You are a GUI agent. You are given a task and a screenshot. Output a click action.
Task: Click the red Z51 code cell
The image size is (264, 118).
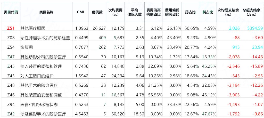[11, 28]
